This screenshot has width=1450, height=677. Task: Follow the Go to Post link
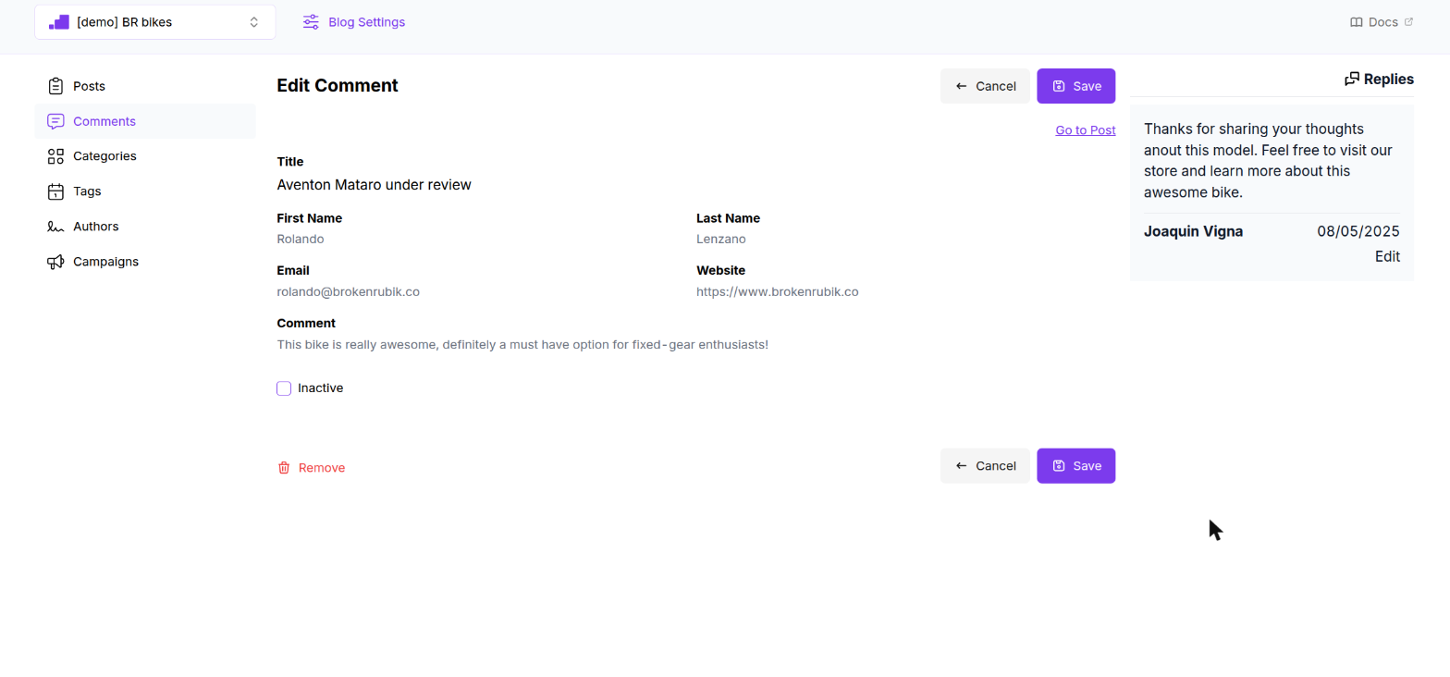click(x=1086, y=130)
